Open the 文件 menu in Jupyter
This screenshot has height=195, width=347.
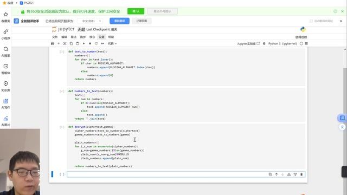55,37
